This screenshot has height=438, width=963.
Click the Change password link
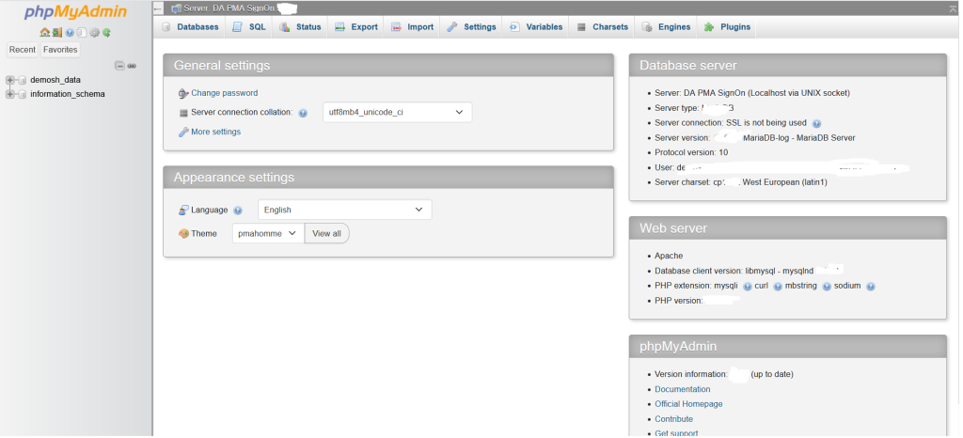(224, 93)
